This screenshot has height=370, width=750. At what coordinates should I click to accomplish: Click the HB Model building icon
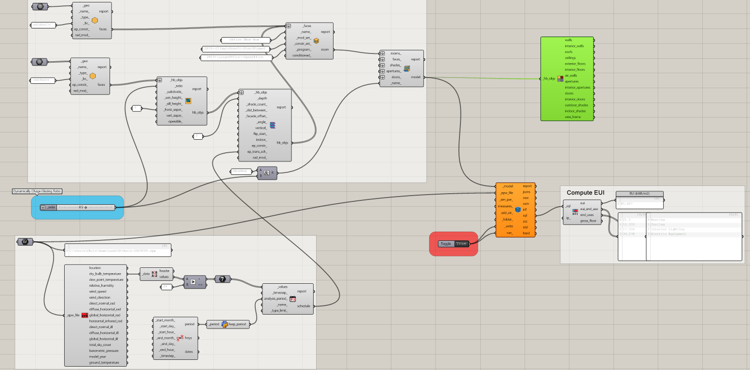[x=406, y=68]
